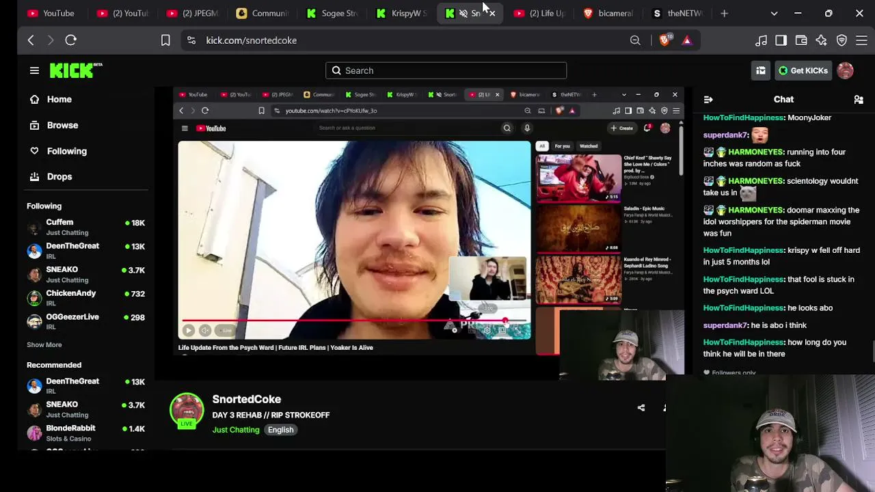Click HARMONEYES on 'running into four inches' message
This screenshot has width=875, height=492.
755,152
